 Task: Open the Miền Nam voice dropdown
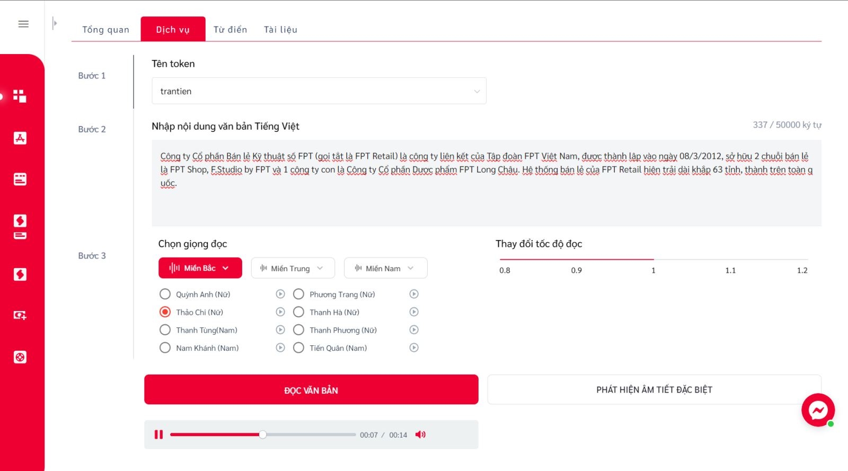coord(385,268)
